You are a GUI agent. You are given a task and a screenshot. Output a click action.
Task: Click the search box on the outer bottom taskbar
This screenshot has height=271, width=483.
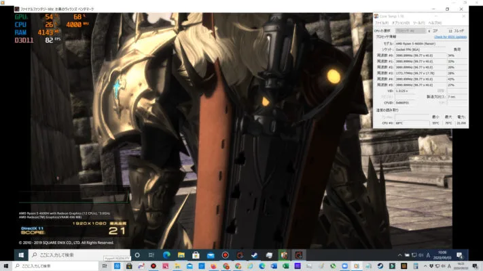(x=56, y=266)
